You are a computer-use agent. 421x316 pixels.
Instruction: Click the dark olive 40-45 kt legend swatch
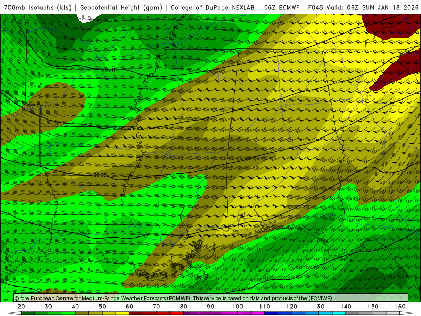tap(82, 313)
